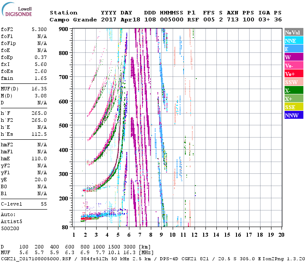The width and height of the screenshot is (306, 262).
Task: Click the day-of-year value 108
Action: coord(150,20)
